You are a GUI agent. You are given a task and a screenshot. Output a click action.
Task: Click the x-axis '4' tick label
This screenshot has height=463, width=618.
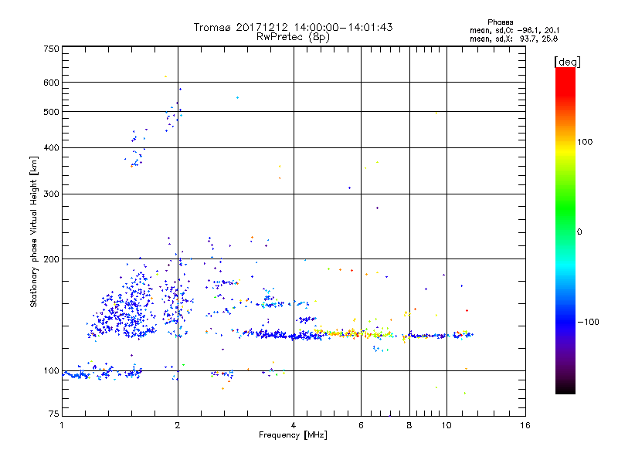point(294,425)
